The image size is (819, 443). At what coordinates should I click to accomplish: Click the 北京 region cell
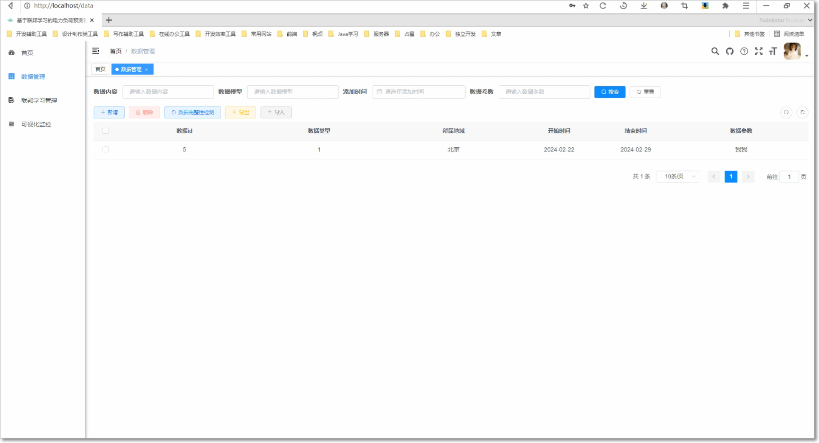tap(454, 149)
